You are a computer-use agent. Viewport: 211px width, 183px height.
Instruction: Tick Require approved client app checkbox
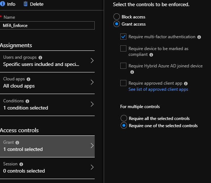click(123, 83)
